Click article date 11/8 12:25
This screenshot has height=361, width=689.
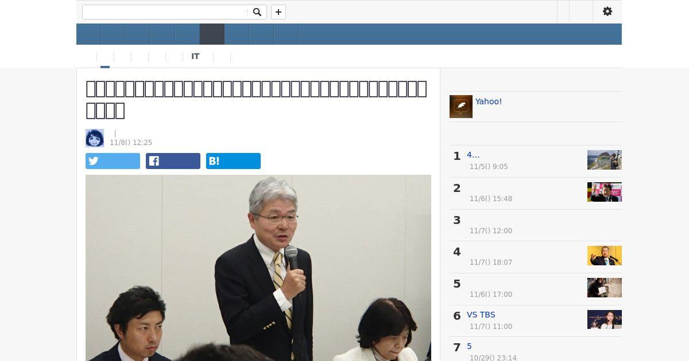point(131,143)
